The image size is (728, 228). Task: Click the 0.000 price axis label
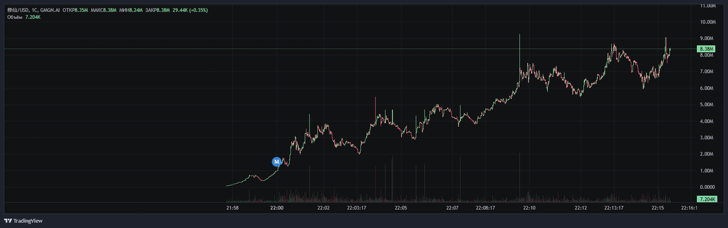tap(707, 187)
